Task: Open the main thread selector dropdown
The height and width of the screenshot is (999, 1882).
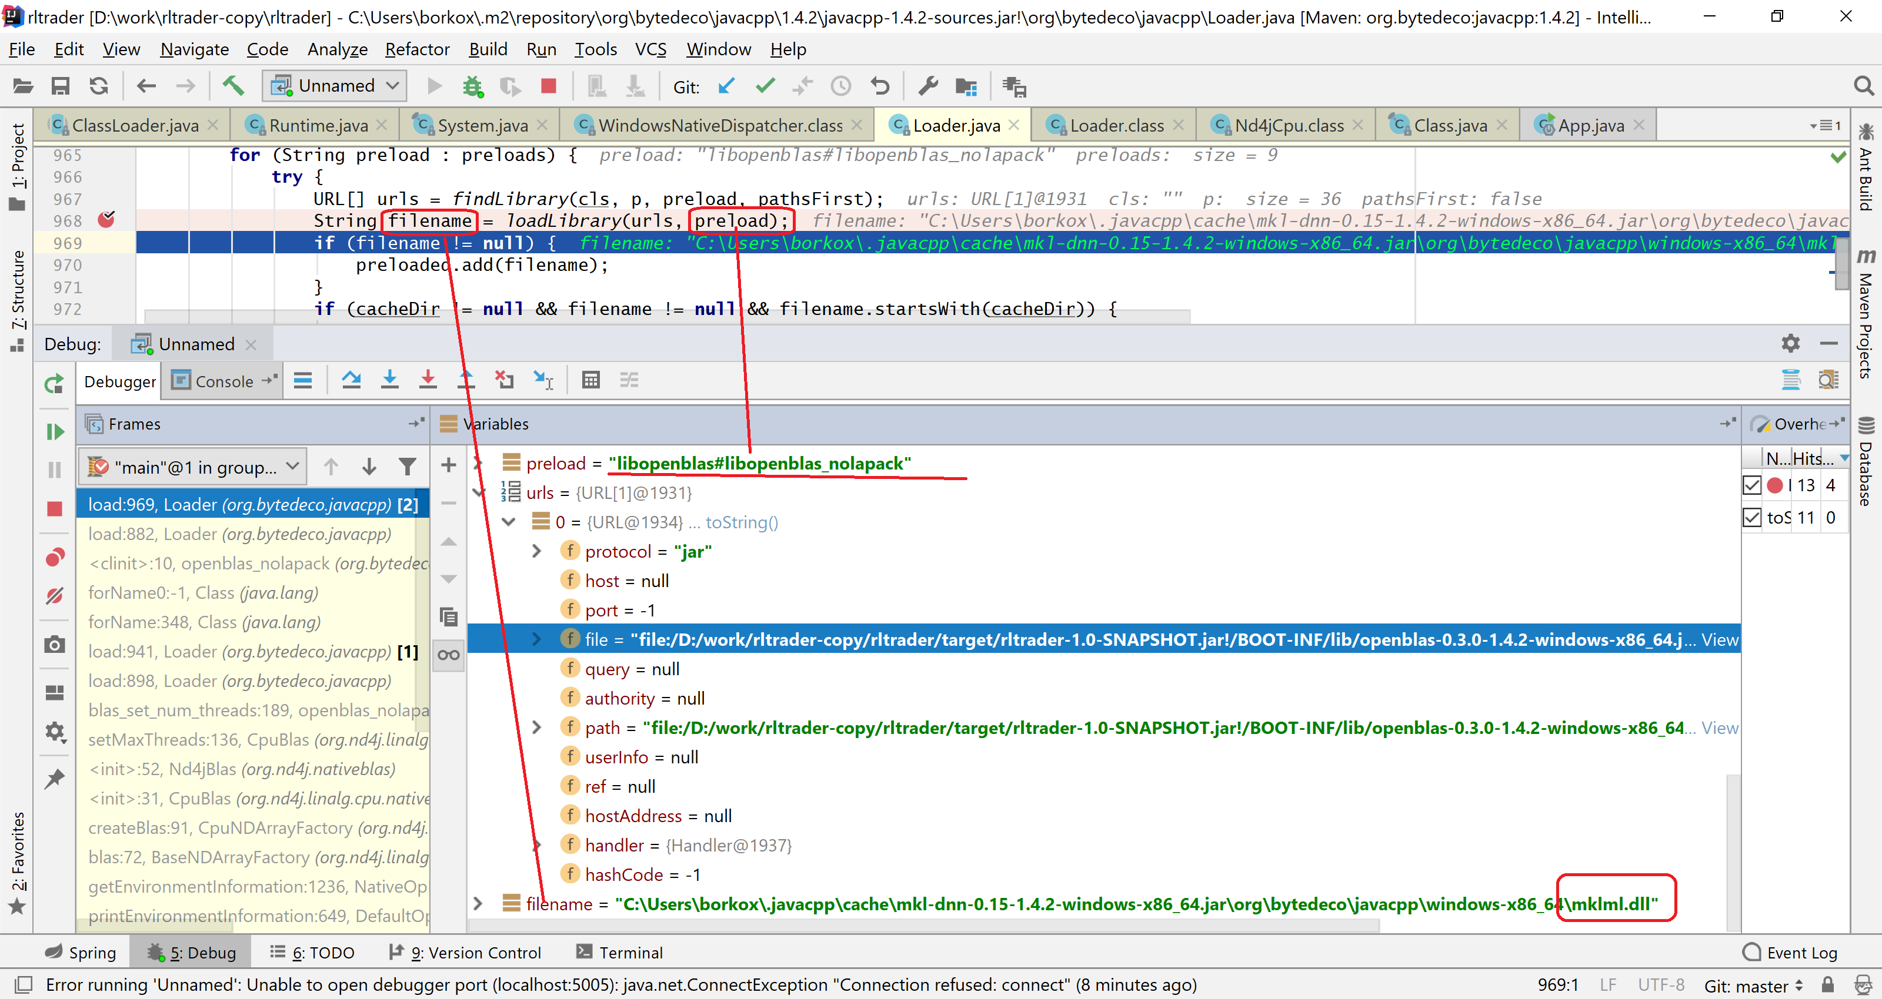Action: pos(193,467)
